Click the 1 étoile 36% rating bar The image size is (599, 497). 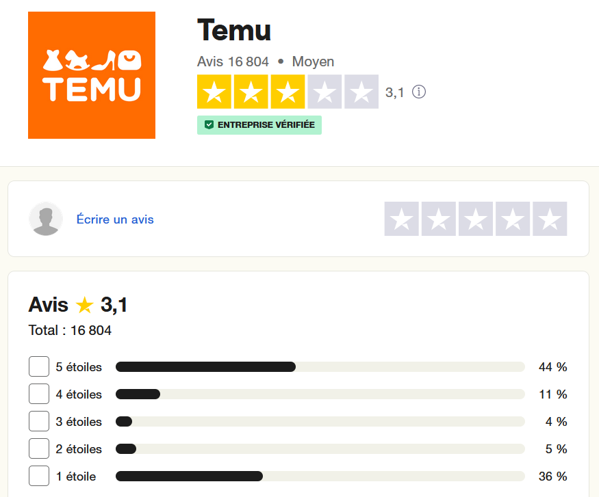[x=320, y=476]
